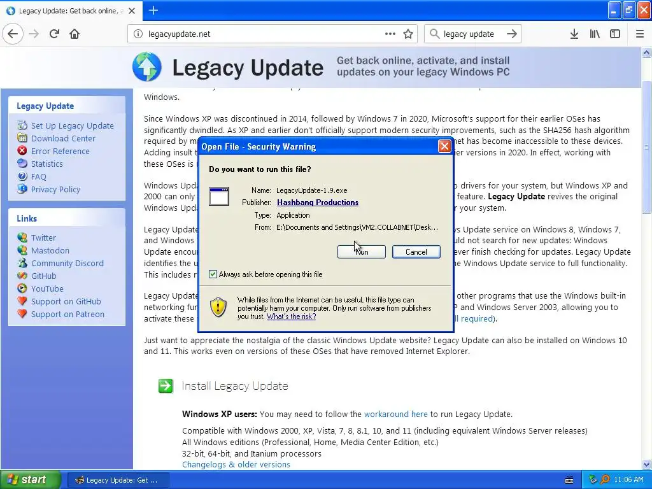652x489 pixels.
Task: Click the keyboard icon in taskbar
Action: pos(569,480)
